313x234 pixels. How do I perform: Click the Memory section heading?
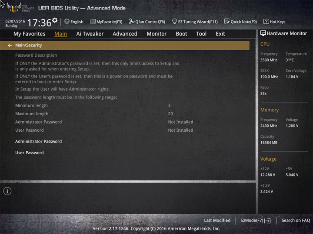[x=270, y=110]
